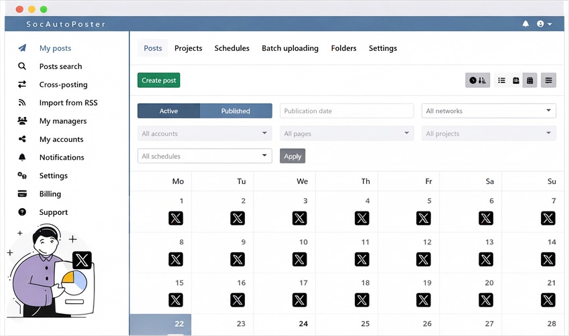Expand the All networks dropdown

coord(488,111)
